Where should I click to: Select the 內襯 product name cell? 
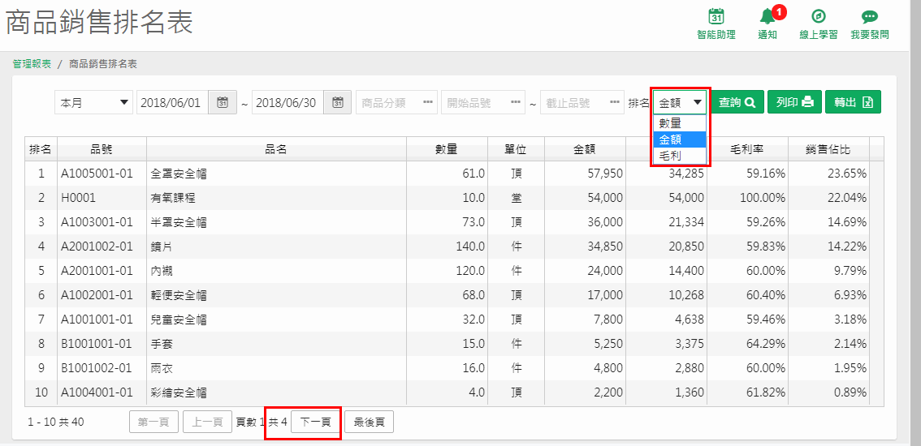[x=277, y=271]
